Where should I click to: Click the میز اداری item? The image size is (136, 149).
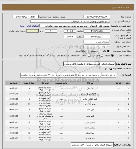pos(90,133)
